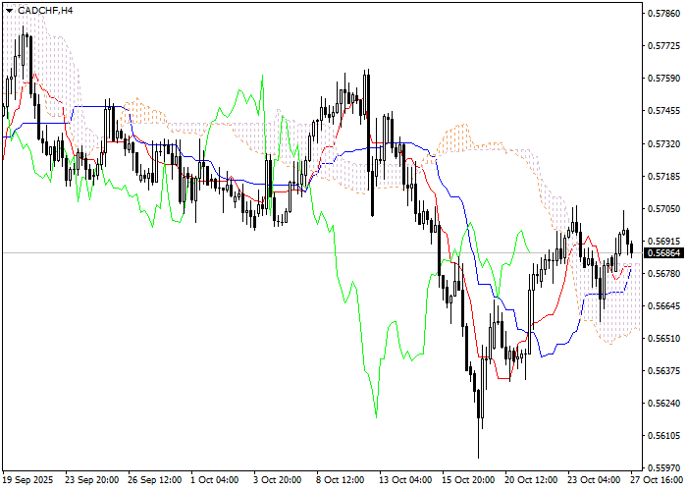687x491 pixels.
Task: Click the 0.56105 price axis label
Action: point(664,435)
